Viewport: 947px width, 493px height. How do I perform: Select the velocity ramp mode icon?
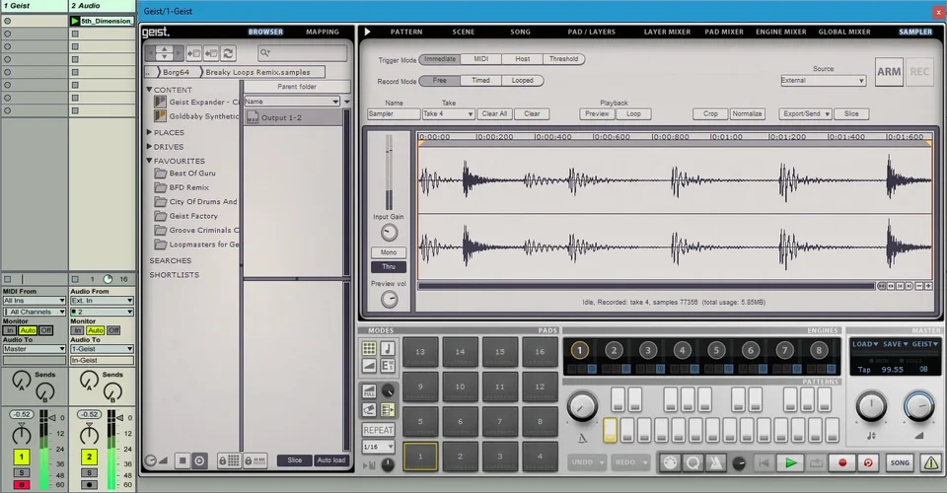coord(369,365)
